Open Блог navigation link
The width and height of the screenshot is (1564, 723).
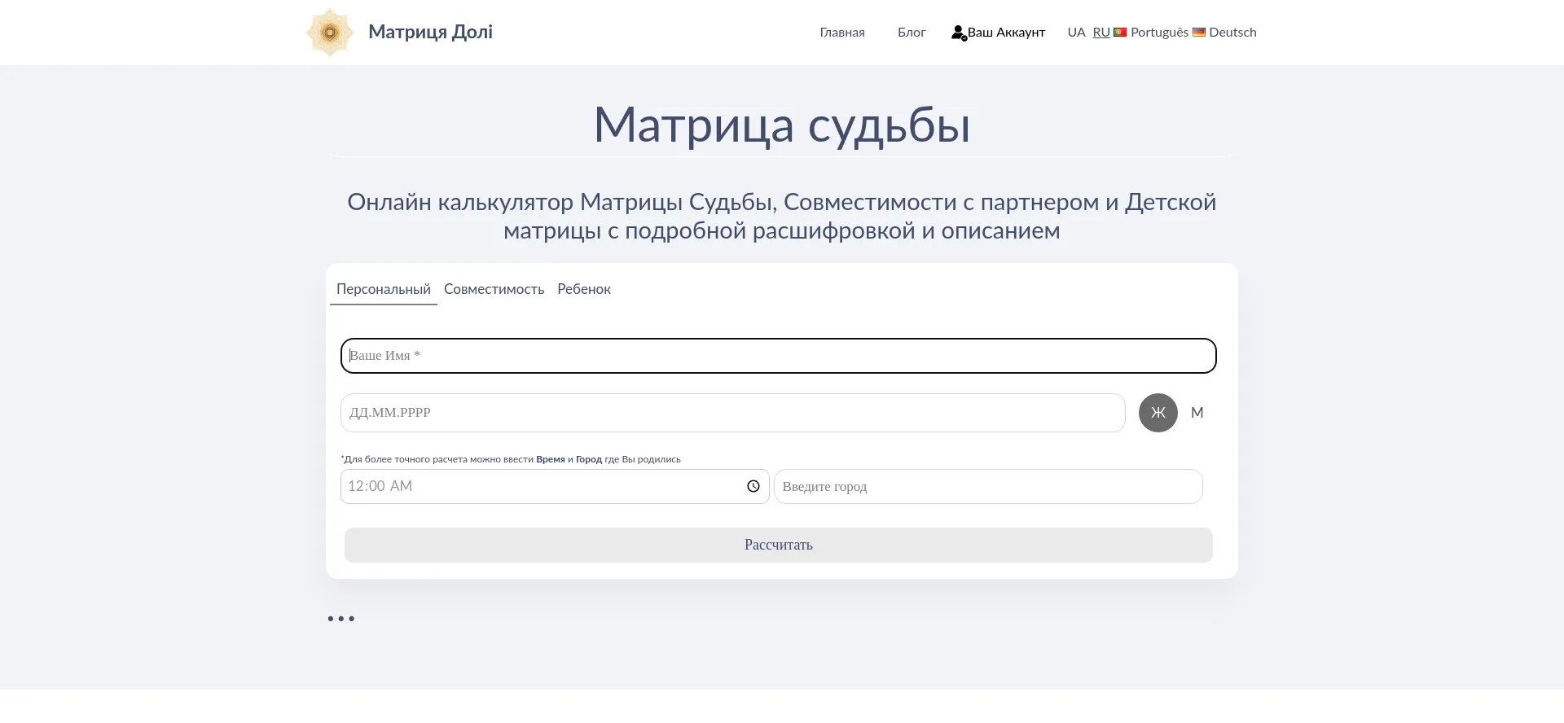(x=912, y=33)
